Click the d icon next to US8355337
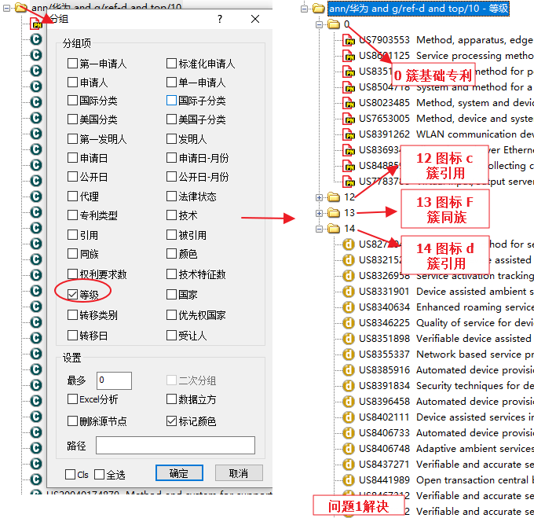Image resolution: width=534 pixels, height=518 pixels. 349,355
